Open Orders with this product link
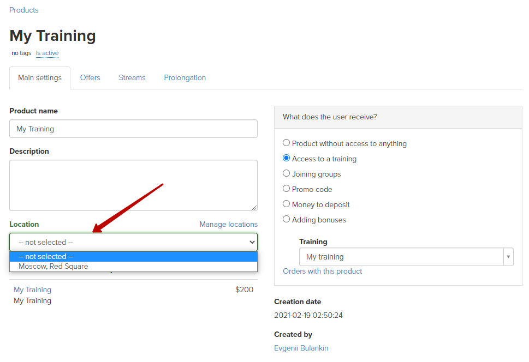529x362 pixels. (x=322, y=271)
